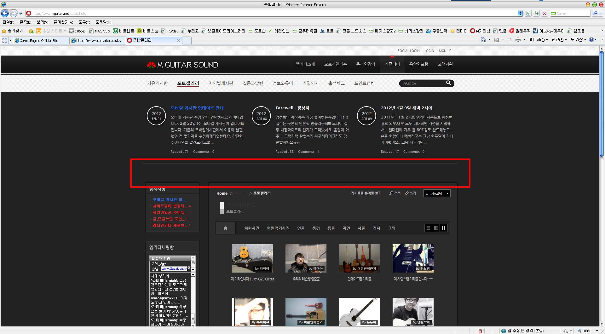This screenshot has width=605, height=334.
Task: Select the 회원사진 category tab
Action: click(251, 228)
